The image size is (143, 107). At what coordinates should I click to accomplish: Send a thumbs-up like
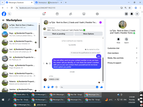102,87
